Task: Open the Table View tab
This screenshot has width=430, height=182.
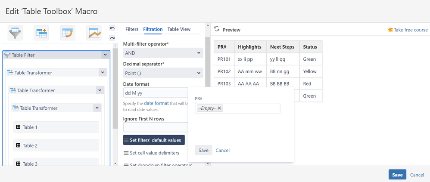Action: (179, 29)
